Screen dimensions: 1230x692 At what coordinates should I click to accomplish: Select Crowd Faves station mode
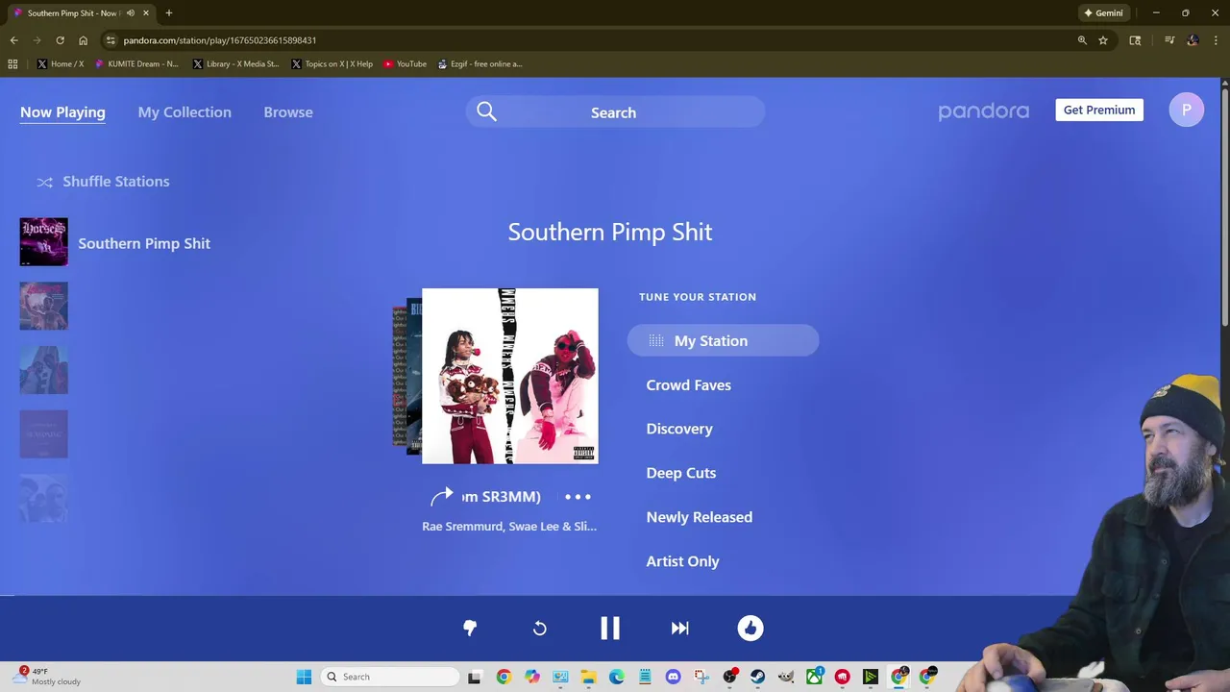[x=688, y=385]
